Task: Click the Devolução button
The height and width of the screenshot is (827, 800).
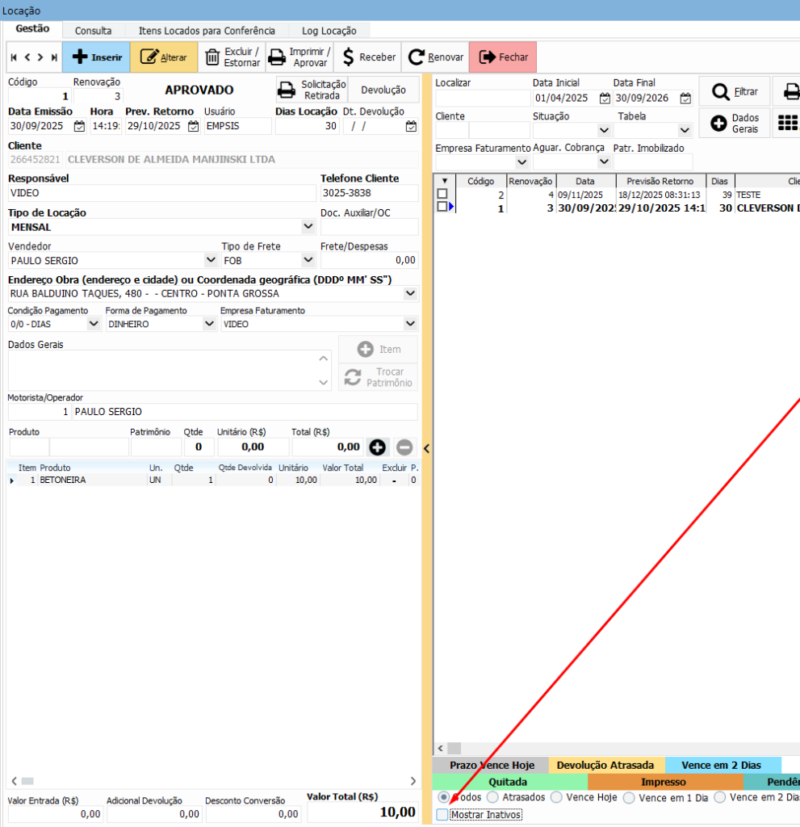Action: coord(383,90)
